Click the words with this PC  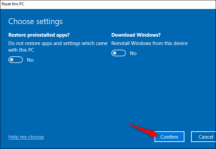click(x=21, y=50)
